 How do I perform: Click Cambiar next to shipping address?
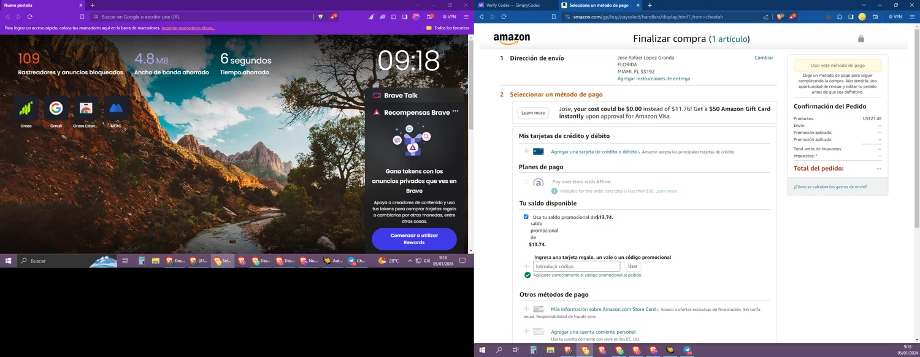(x=764, y=58)
